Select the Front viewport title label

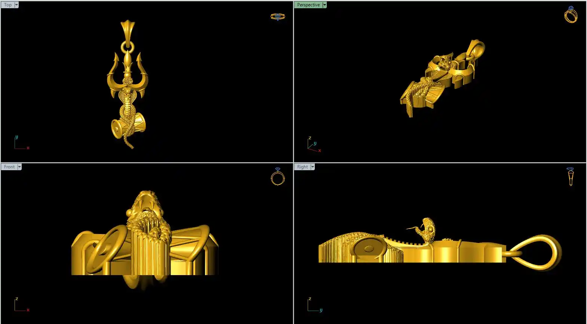(x=9, y=167)
